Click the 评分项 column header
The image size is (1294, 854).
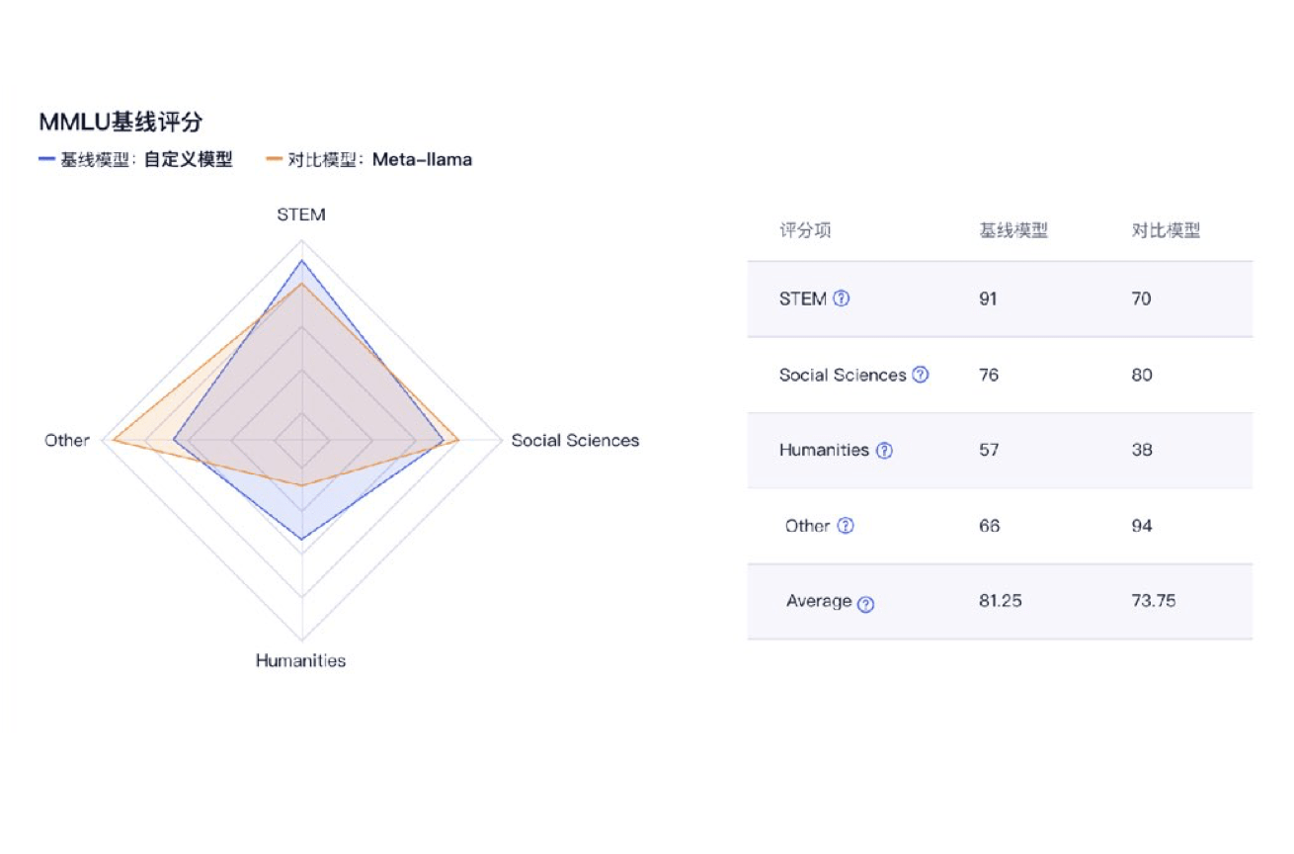tap(805, 230)
